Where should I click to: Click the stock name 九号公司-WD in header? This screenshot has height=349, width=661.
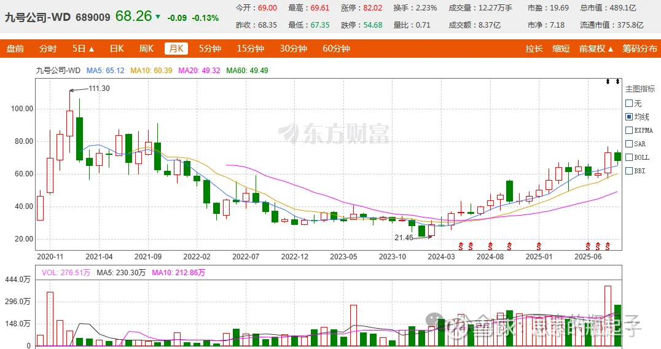tap(37, 17)
